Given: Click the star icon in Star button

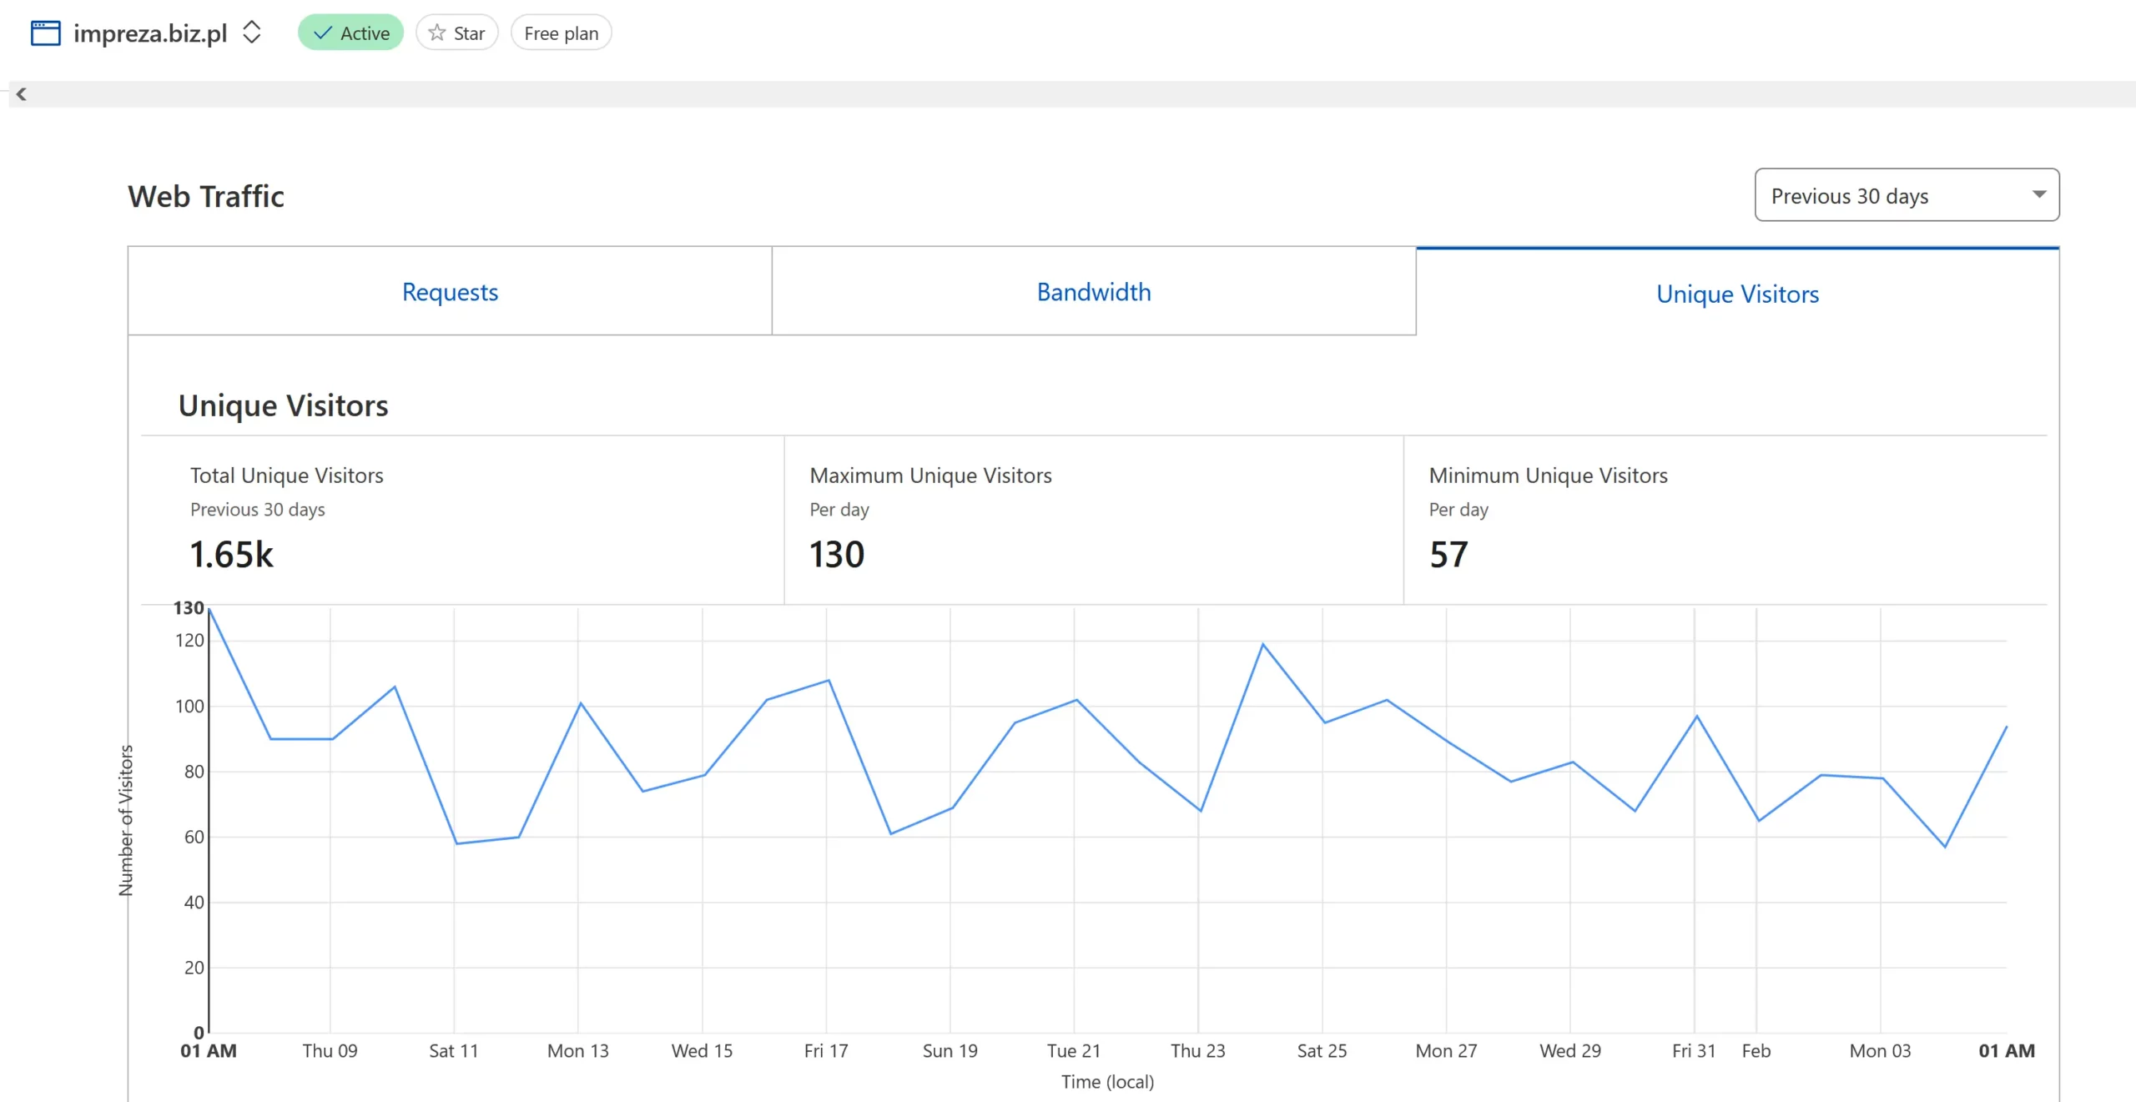Looking at the screenshot, I should click(x=436, y=33).
